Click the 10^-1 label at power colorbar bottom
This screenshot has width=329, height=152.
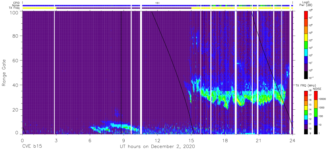pos(311,78)
